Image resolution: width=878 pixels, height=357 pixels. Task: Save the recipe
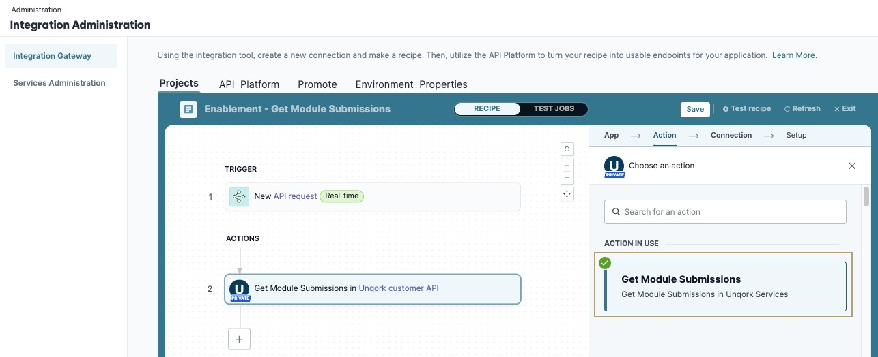click(695, 109)
